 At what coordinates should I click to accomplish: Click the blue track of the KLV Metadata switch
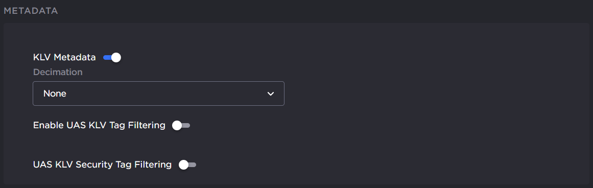[x=107, y=58]
